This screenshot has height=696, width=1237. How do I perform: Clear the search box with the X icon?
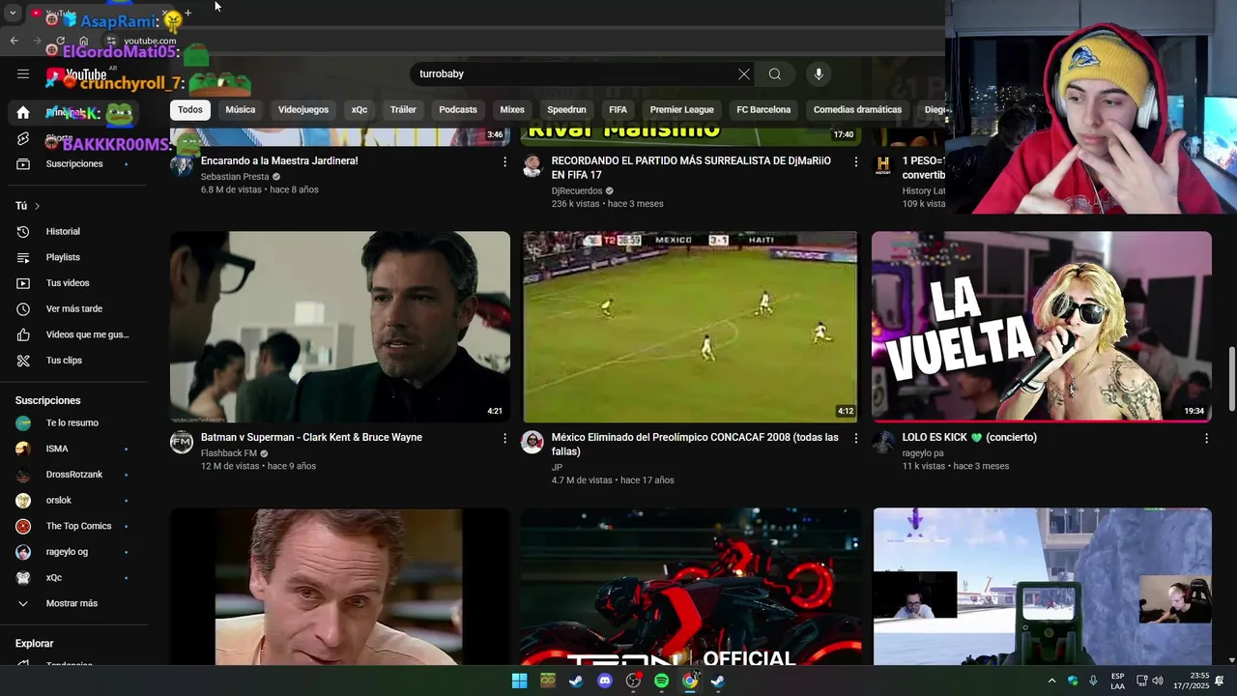tap(743, 74)
